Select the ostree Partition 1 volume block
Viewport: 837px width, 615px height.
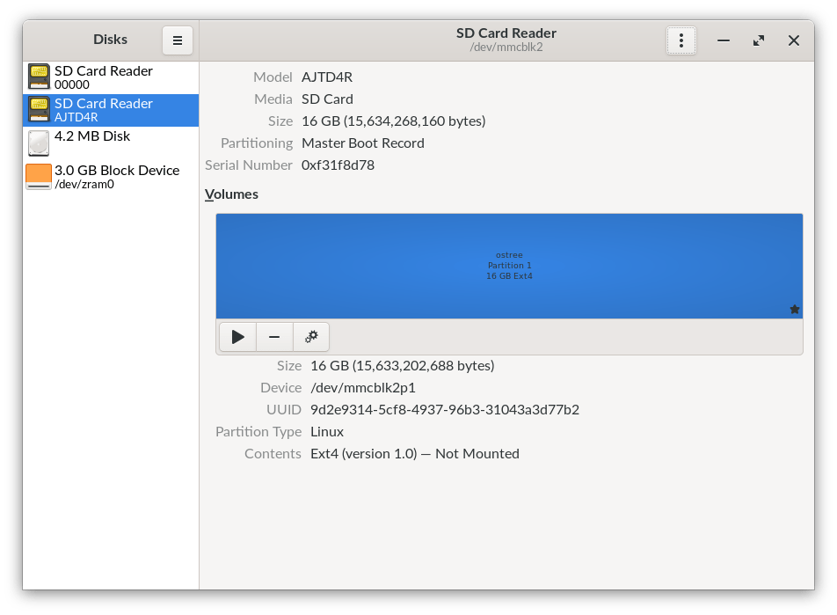click(x=509, y=265)
